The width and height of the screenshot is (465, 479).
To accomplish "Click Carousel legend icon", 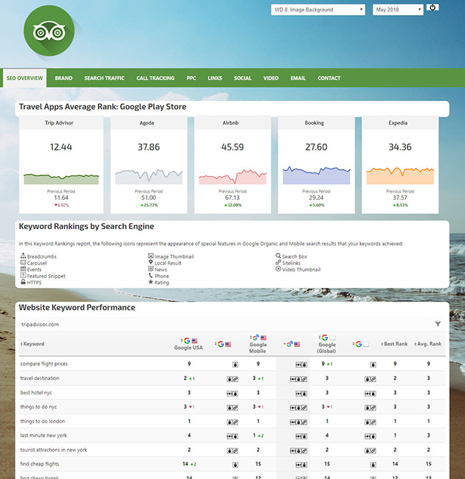I will pyautogui.click(x=23, y=262).
